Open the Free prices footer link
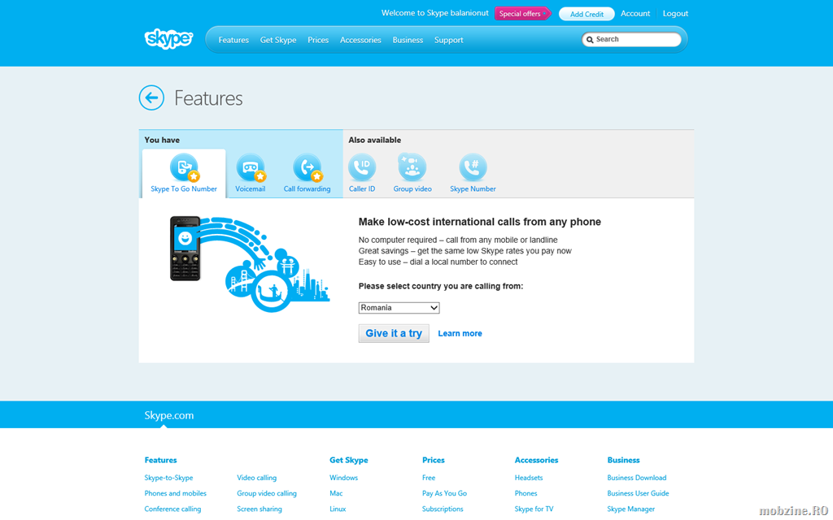This screenshot has width=833, height=520. (x=429, y=478)
